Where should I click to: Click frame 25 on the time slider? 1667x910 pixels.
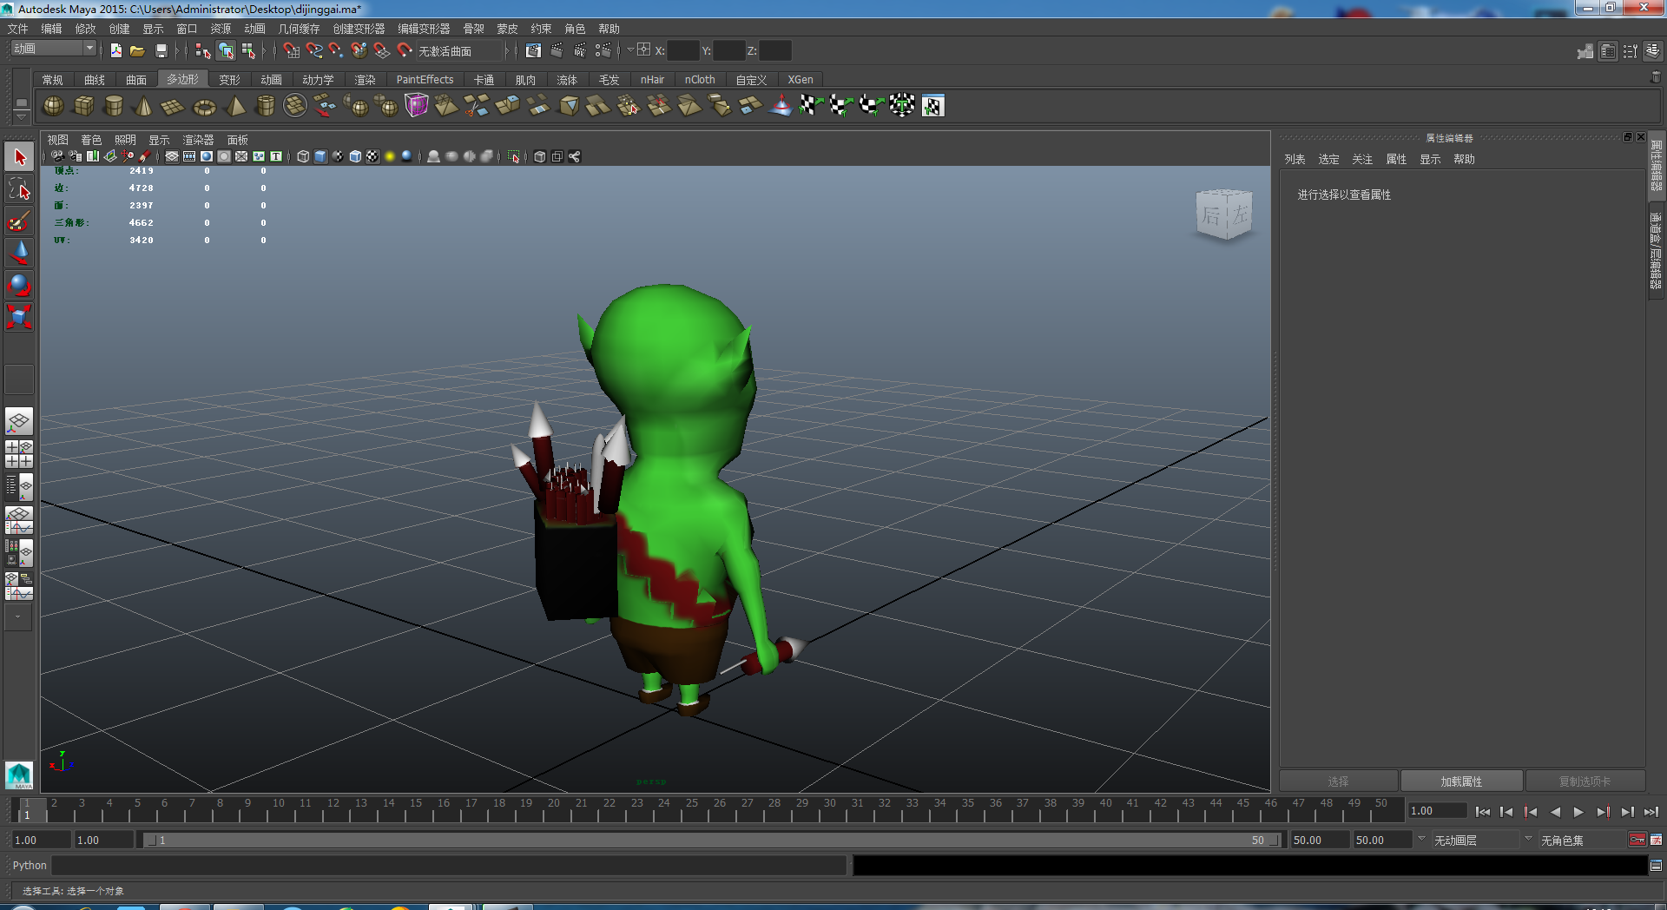point(690,810)
